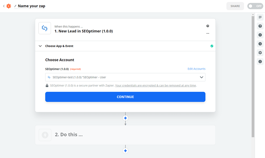Image resolution: width=265 pixels, height=158 pixels.
Task: Expand the '2. Do this ...' step
Action: (x=125, y=135)
